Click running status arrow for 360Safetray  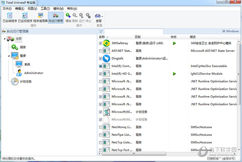click(175, 43)
